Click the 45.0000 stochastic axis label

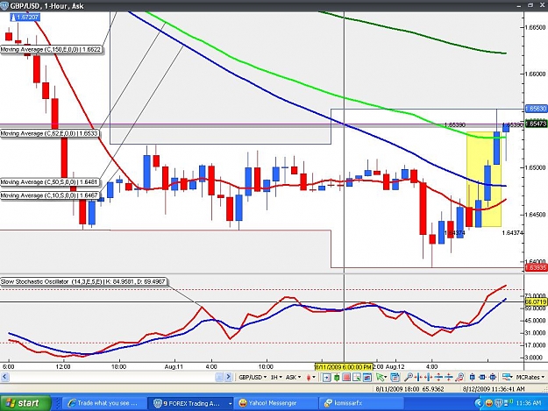click(536, 321)
